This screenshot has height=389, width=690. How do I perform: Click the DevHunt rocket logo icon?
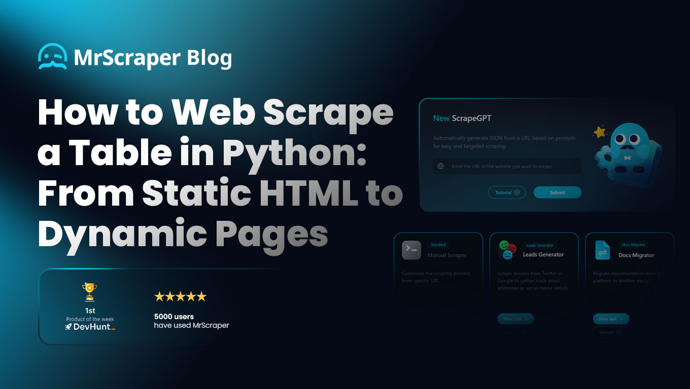[70, 327]
